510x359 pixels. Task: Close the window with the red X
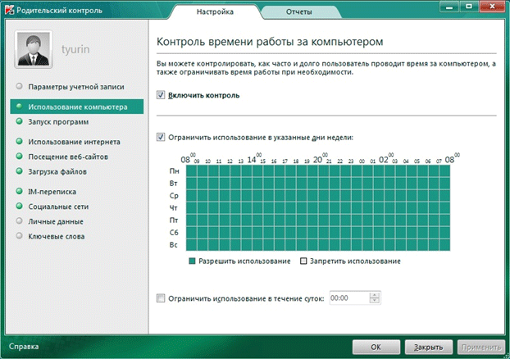(x=492, y=7)
